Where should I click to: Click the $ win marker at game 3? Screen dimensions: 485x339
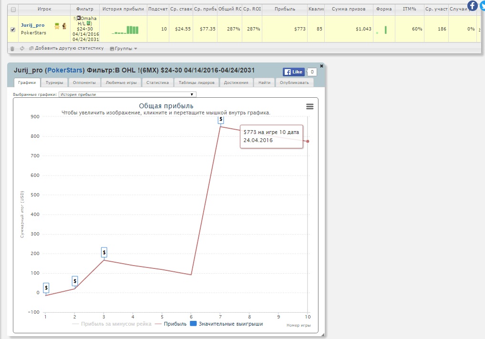[x=104, y=252]
